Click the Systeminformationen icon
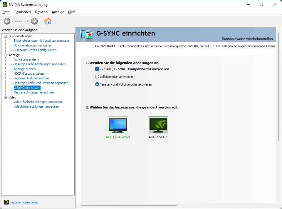This screenshot has width=282, height=209. tap(6, 202)
